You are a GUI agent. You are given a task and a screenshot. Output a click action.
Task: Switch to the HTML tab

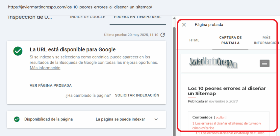(194, 40)
